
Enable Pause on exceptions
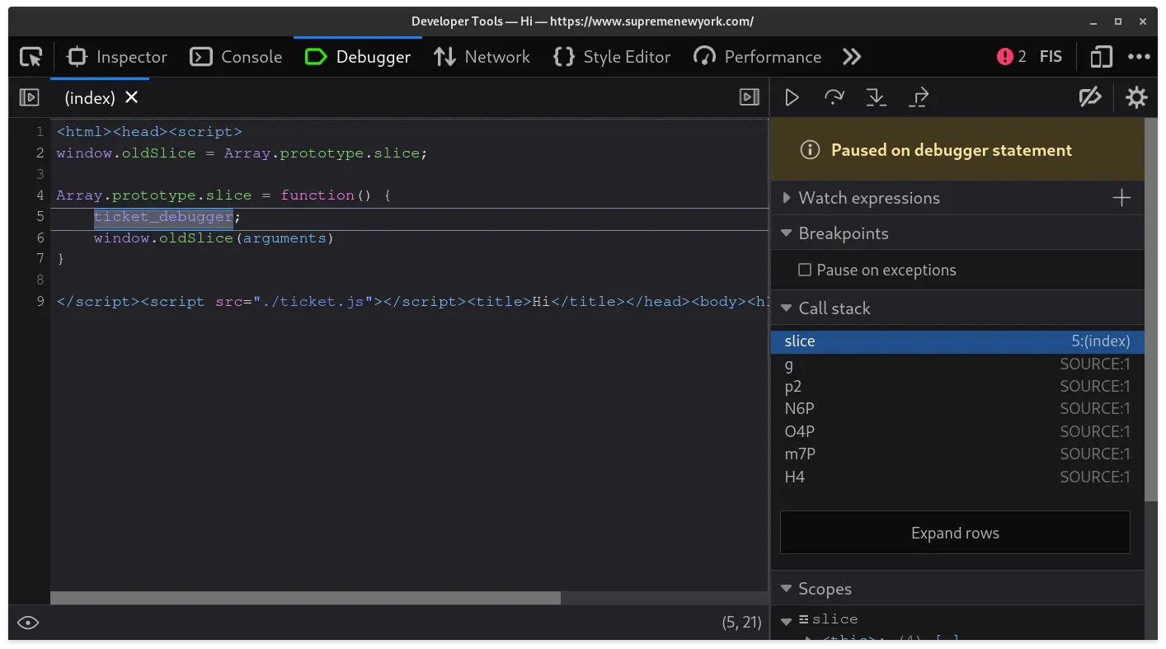(x=804, y=270)
